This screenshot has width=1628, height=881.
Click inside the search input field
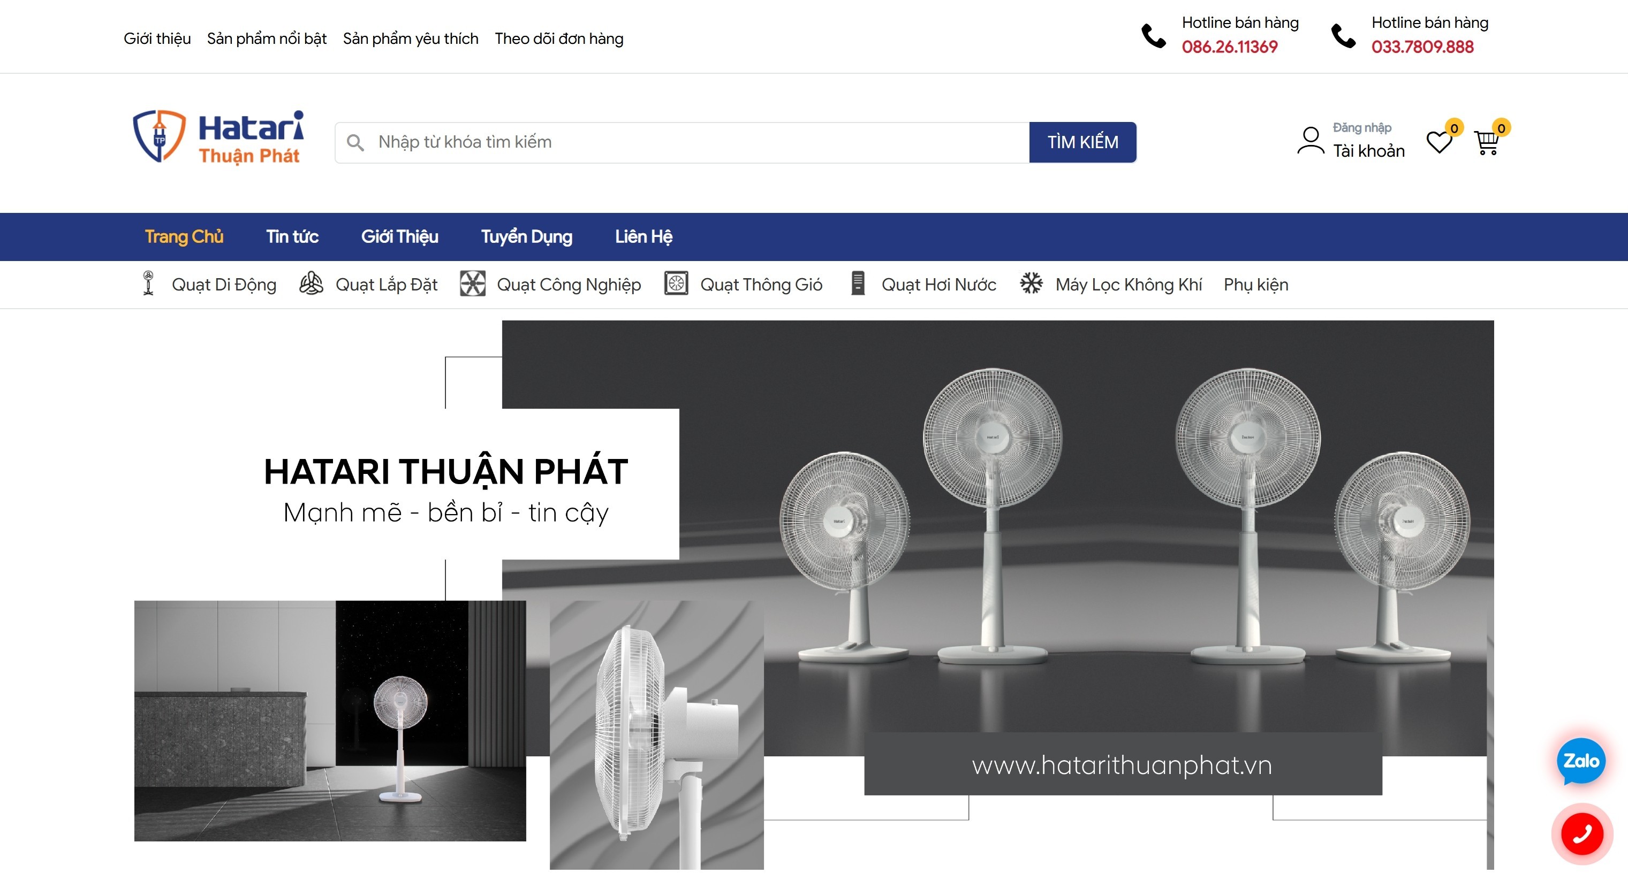click(632, 142)
